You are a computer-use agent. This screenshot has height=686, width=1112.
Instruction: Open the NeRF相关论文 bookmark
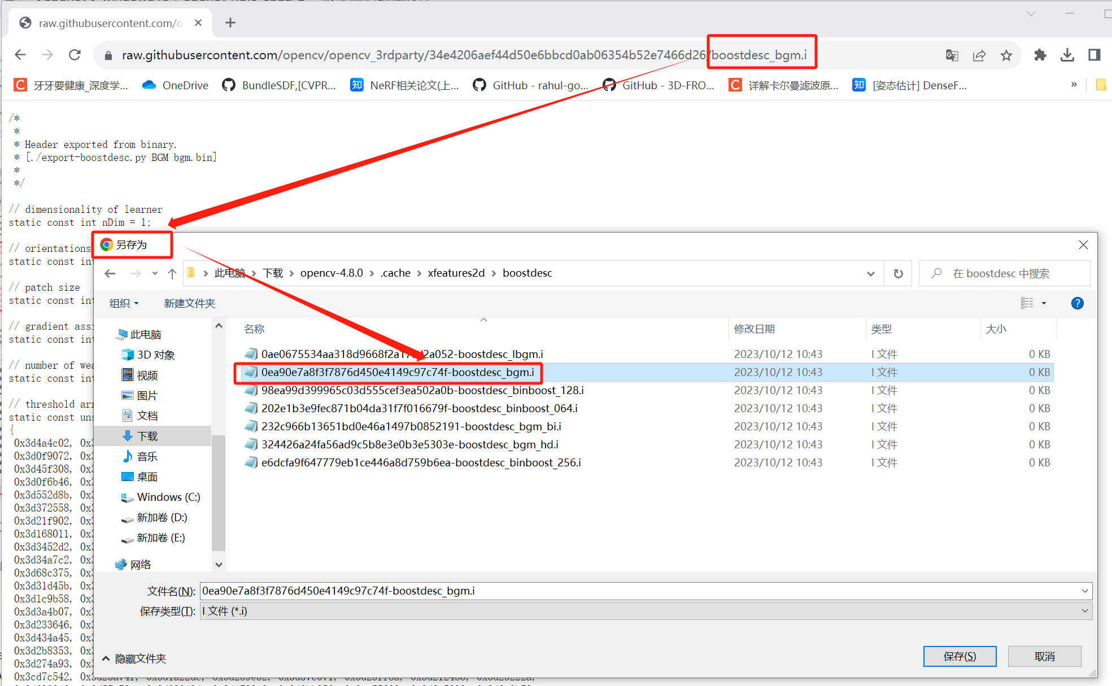(404, 85)
